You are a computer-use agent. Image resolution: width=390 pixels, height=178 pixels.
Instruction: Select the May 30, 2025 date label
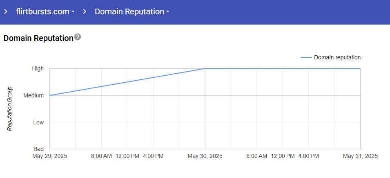click(205, 156)
